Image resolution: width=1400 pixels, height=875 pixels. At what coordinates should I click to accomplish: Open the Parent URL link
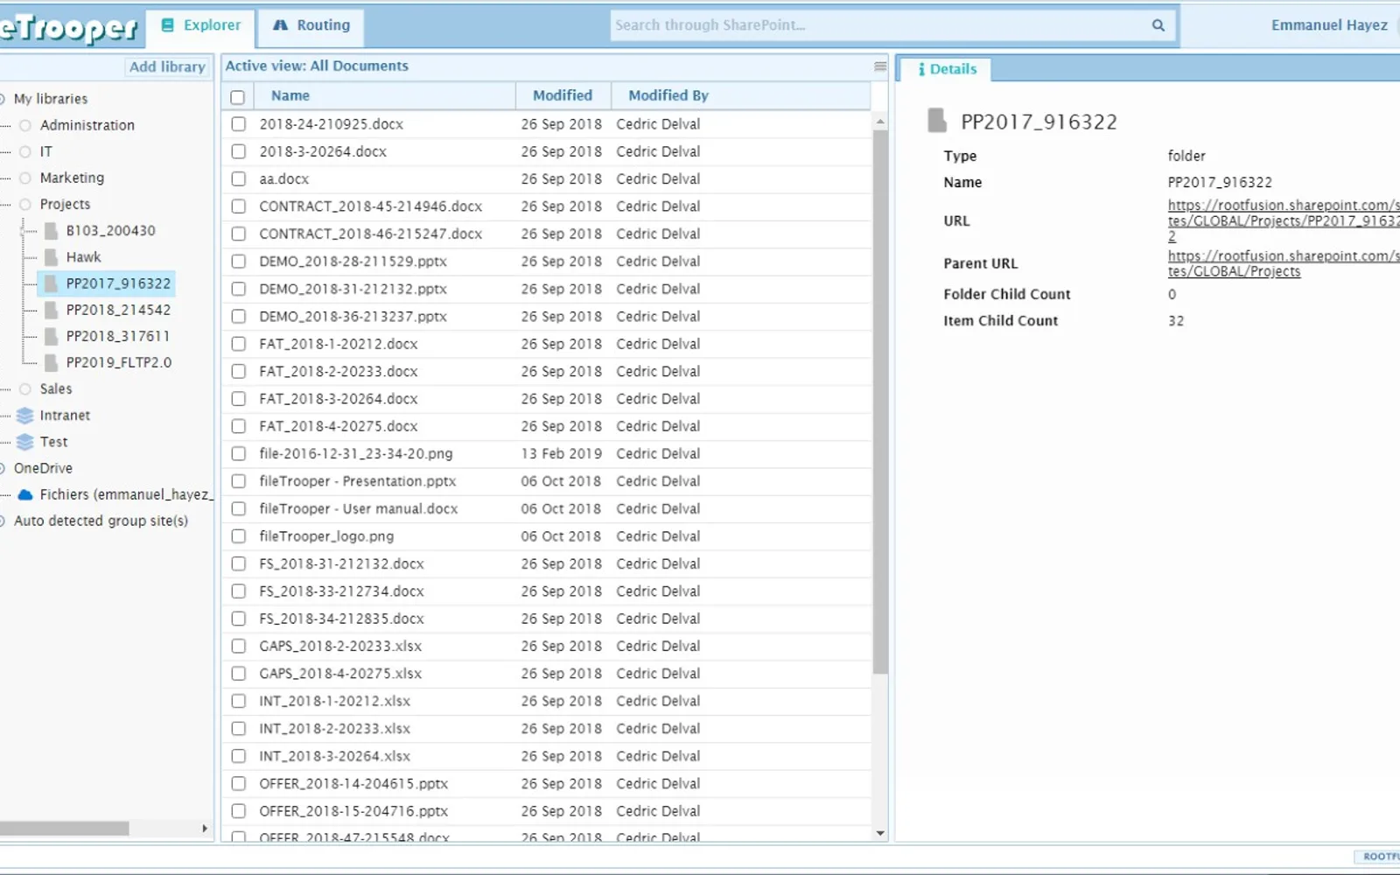1283,263
